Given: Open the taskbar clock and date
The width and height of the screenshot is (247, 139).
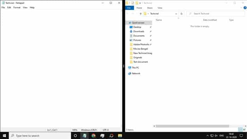Looking at the screenshot, I should click(231, 136).
